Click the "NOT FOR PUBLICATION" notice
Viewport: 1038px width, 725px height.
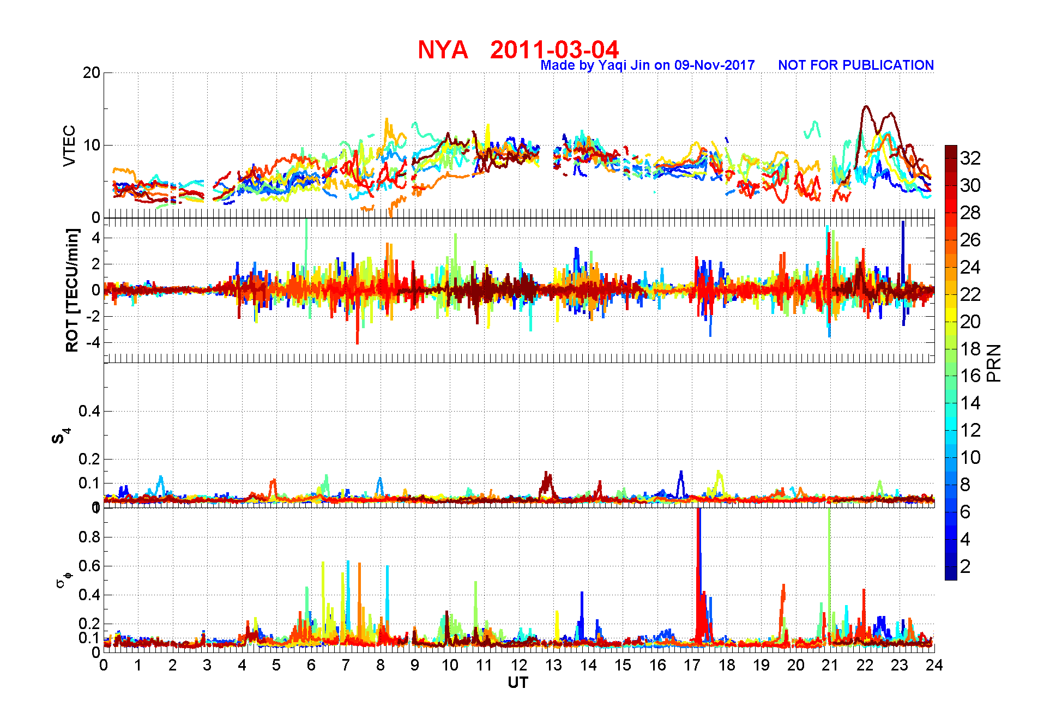pos(856,65)
